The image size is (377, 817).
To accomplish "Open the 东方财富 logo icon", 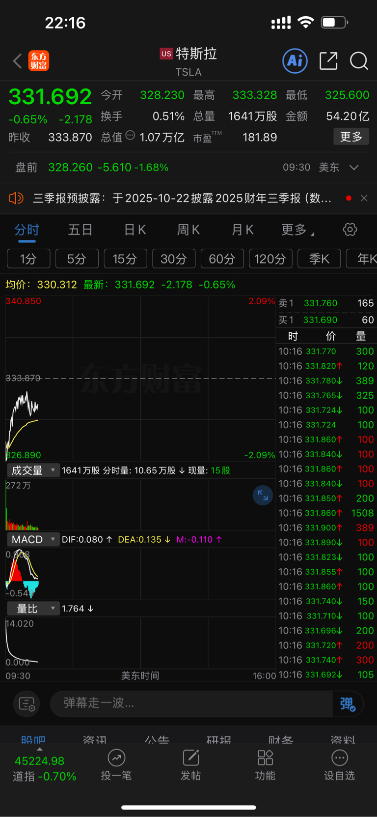I will (39, 61).
